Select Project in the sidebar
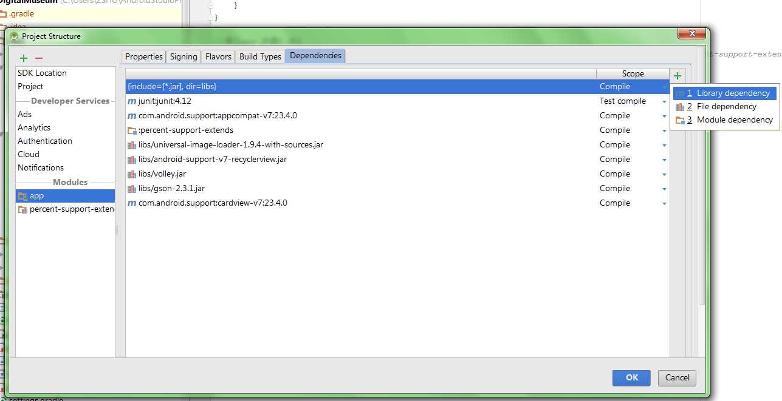Image resolution: width=782 pixels, height=401 pixels. 30,86
